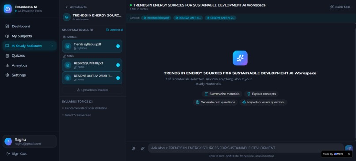Viewport: 356px width, 161px height.
Task: Click the STUDY MATERIALS (3) heading
Action: [78, 30]
